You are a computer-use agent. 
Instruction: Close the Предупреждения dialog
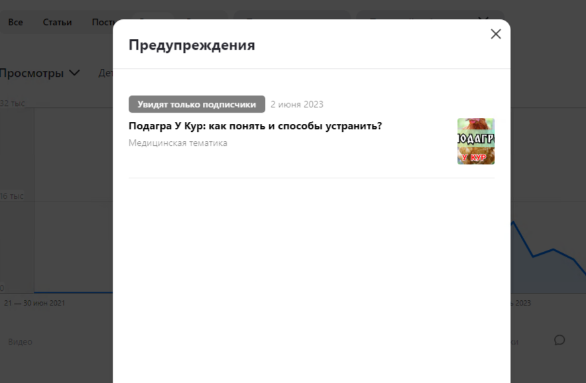tap(495, 33)
